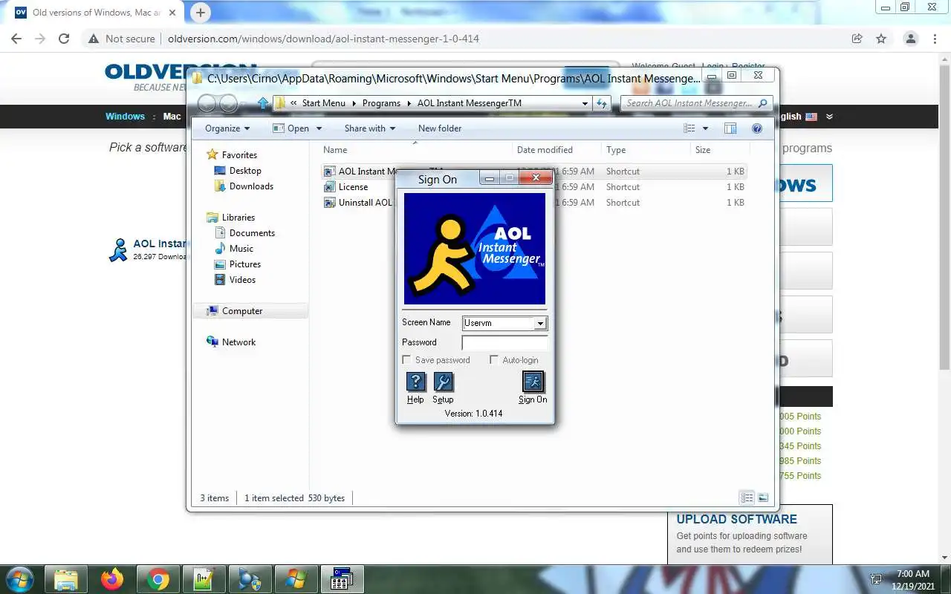Create a New folder in Explorer
This screenshot has width=951, height=594.
(440, 128)
